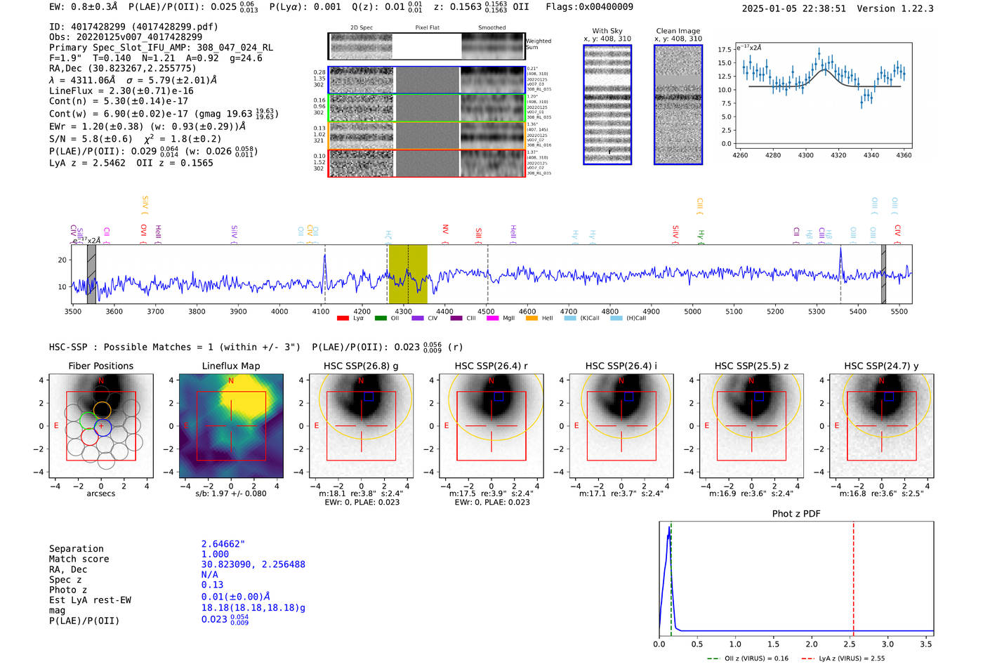
Task: Click the Spec z N/A value
Action: pyautogui.click(x=209, y=574)
